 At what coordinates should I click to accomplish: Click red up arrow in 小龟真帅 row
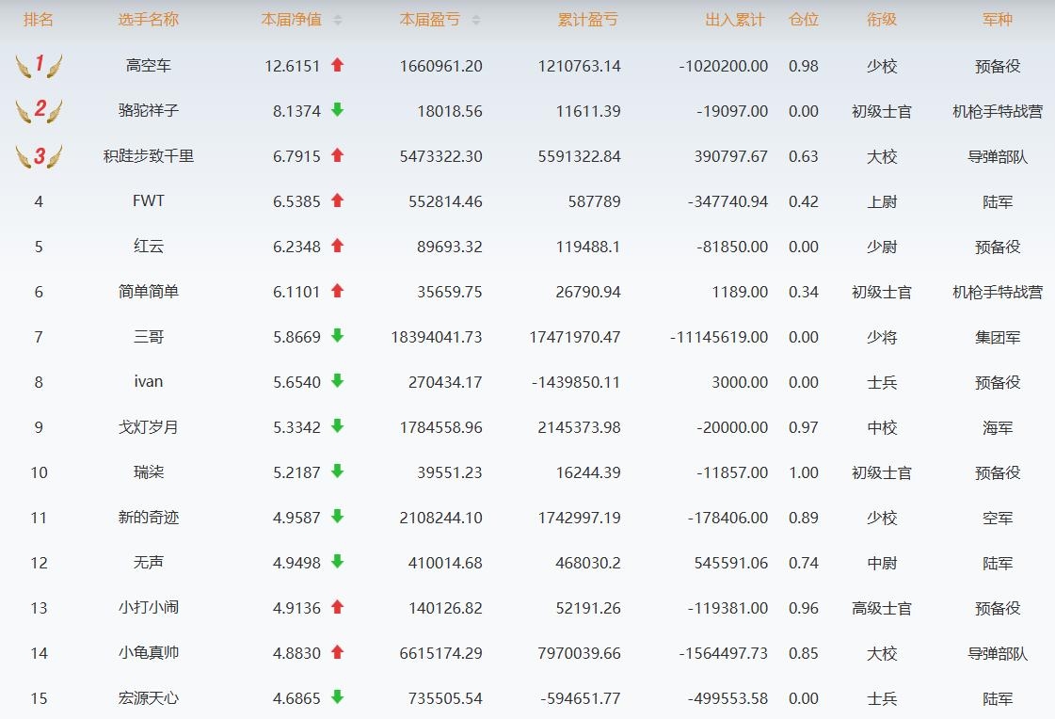338,652
